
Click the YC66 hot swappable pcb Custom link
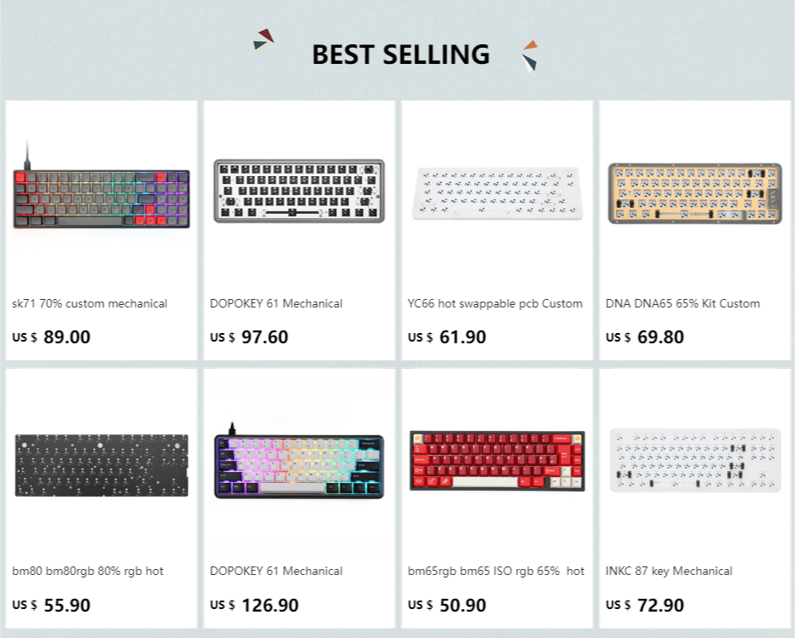[495, 303]
